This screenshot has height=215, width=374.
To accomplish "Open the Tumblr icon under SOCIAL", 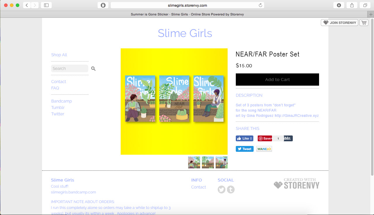I will [x=231, y=189].
